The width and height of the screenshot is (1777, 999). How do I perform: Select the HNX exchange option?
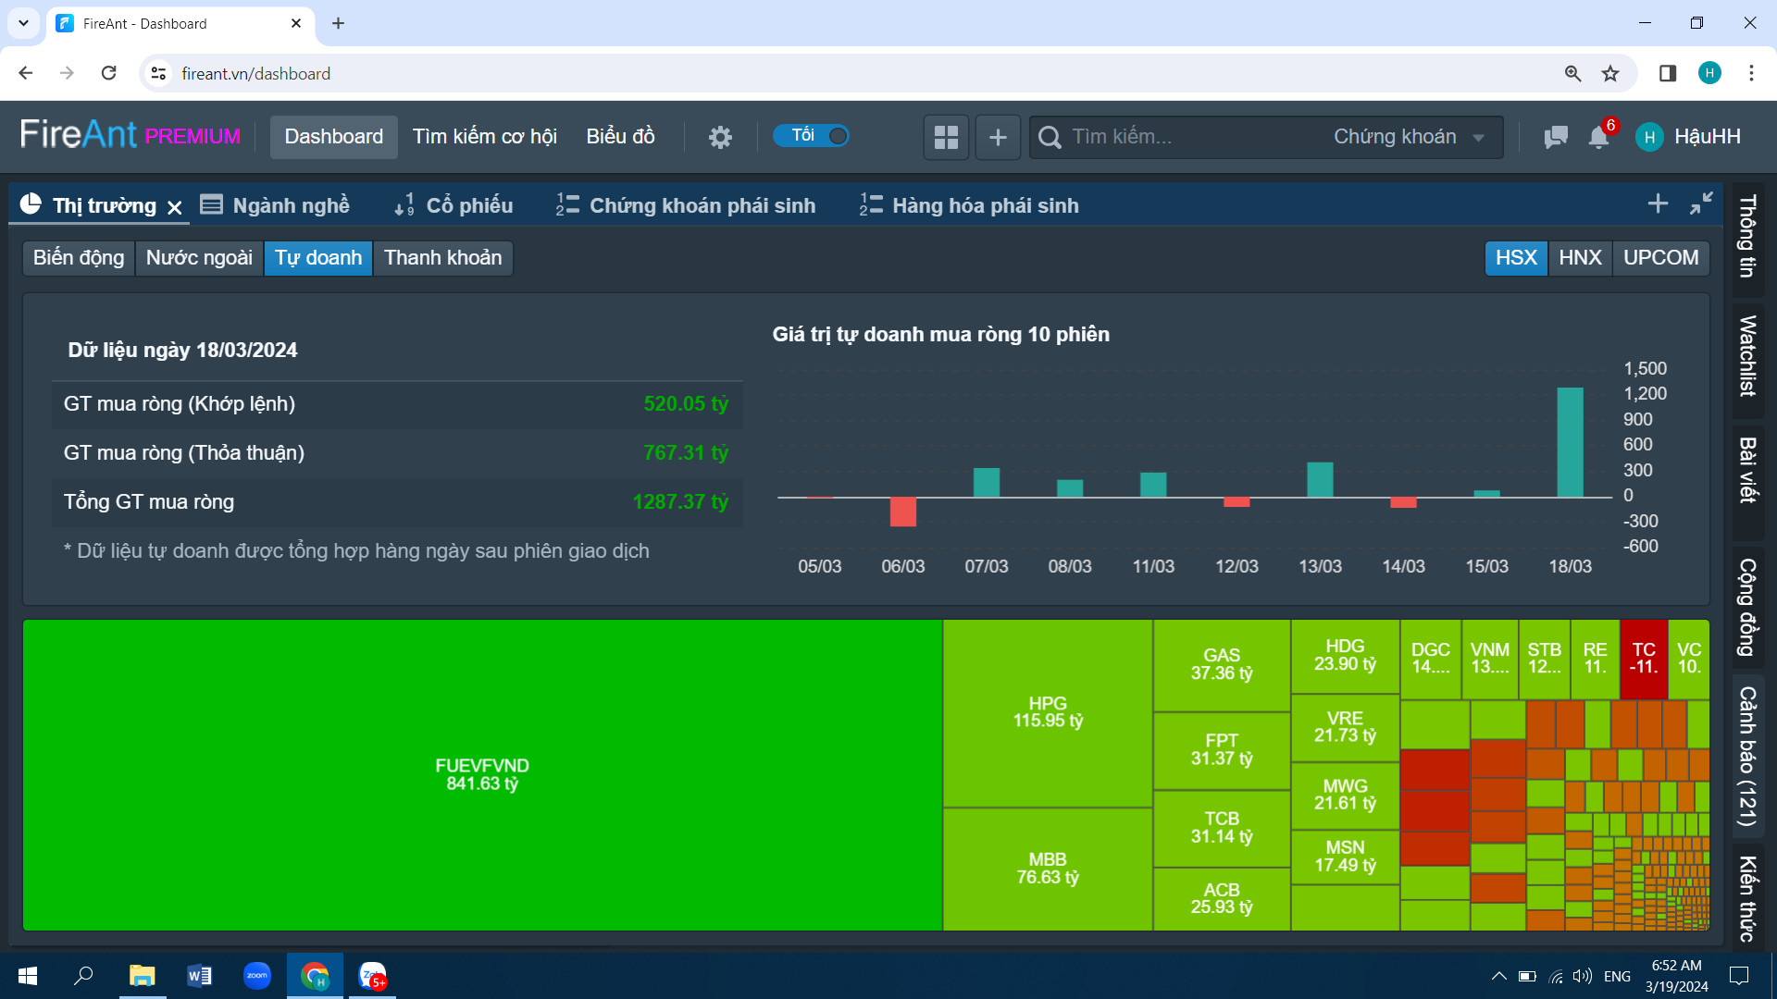[x=1580, y=257]
